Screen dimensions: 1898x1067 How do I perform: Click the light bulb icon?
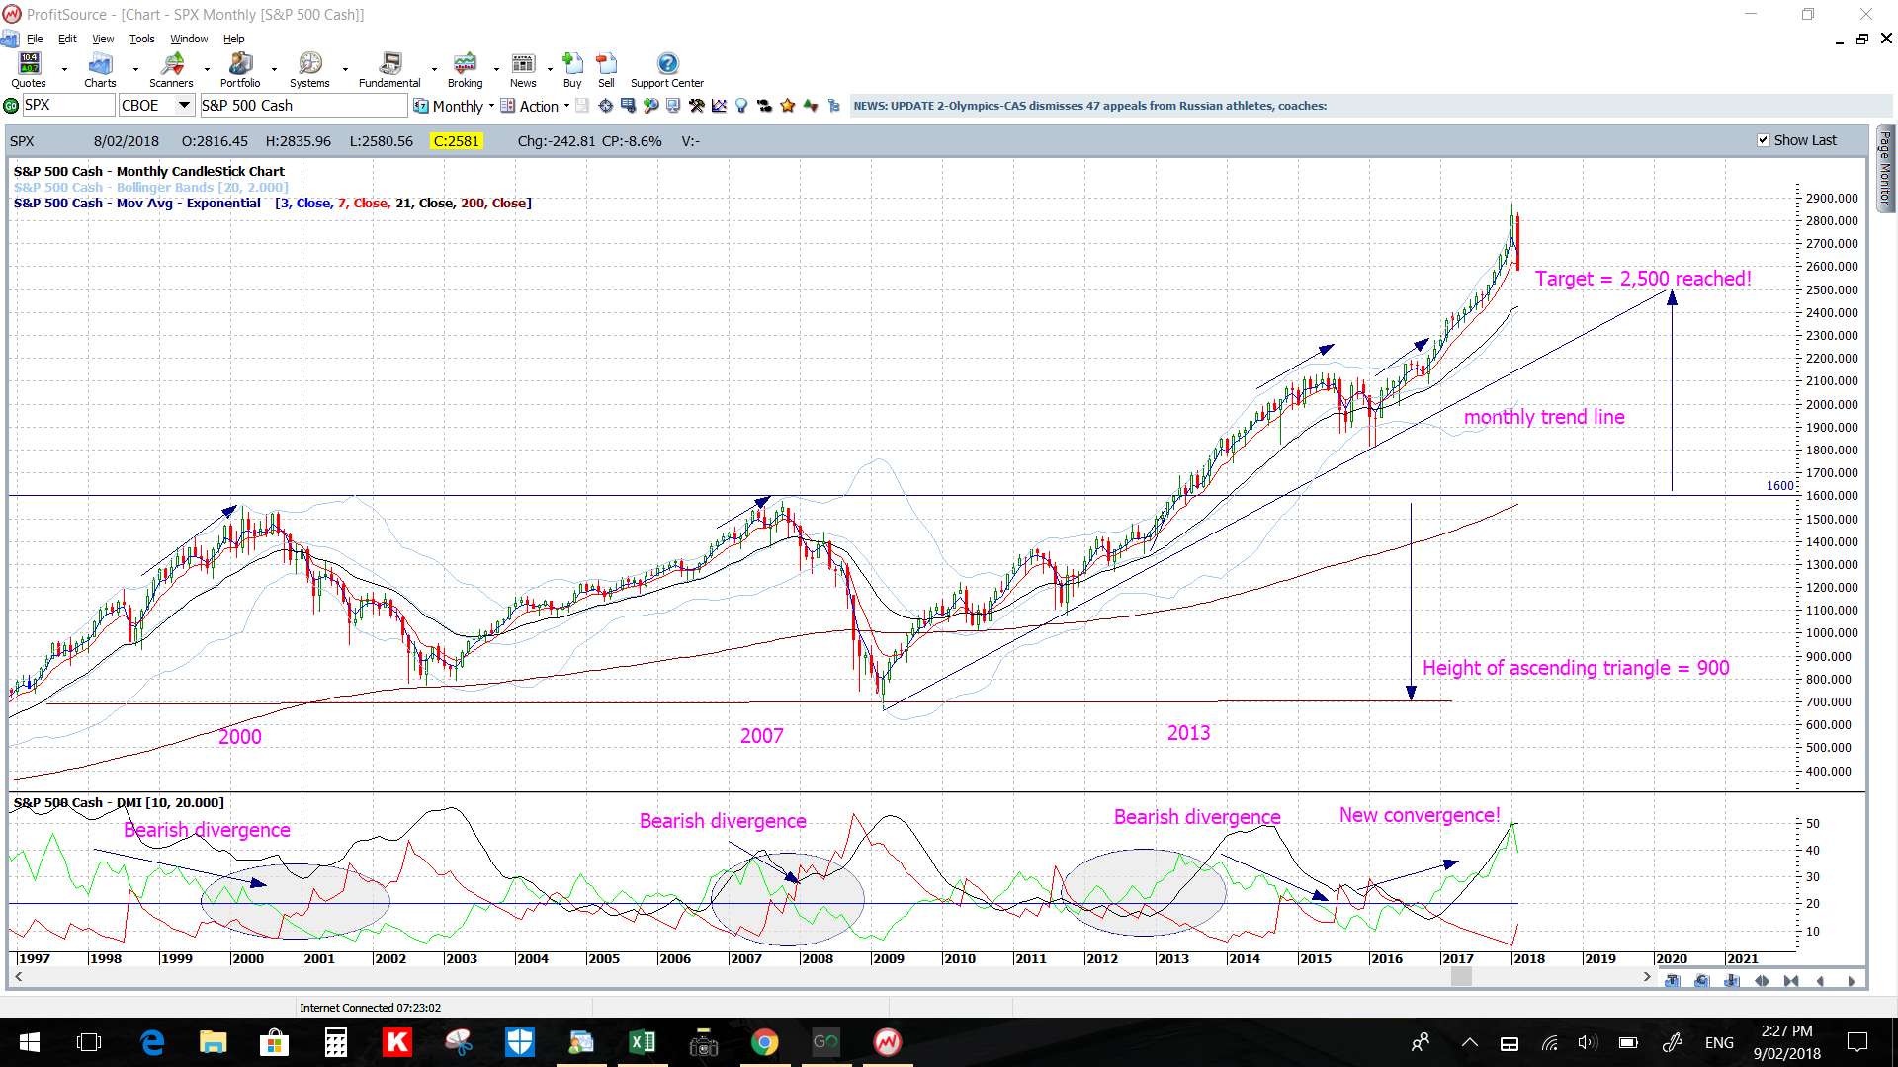tap(741, 106)
